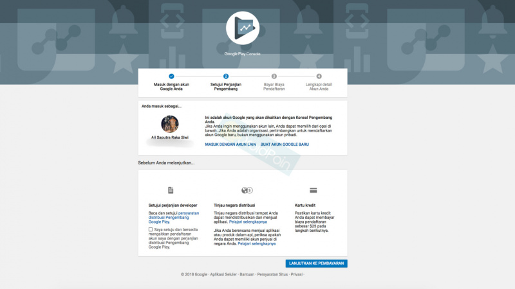Open the Bantuan footer link
Screen dimensions: 515x289
pyautogui.click(x=247, y=275)
